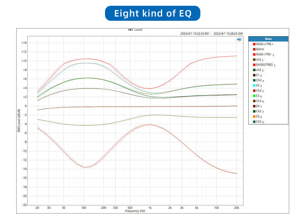Click the 1k tick on frequency axis
Viewport: 305px width, 222px height.
150,208
